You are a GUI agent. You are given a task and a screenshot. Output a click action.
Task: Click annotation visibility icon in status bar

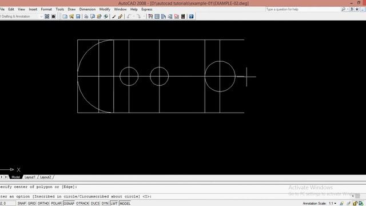pos(341,204)
